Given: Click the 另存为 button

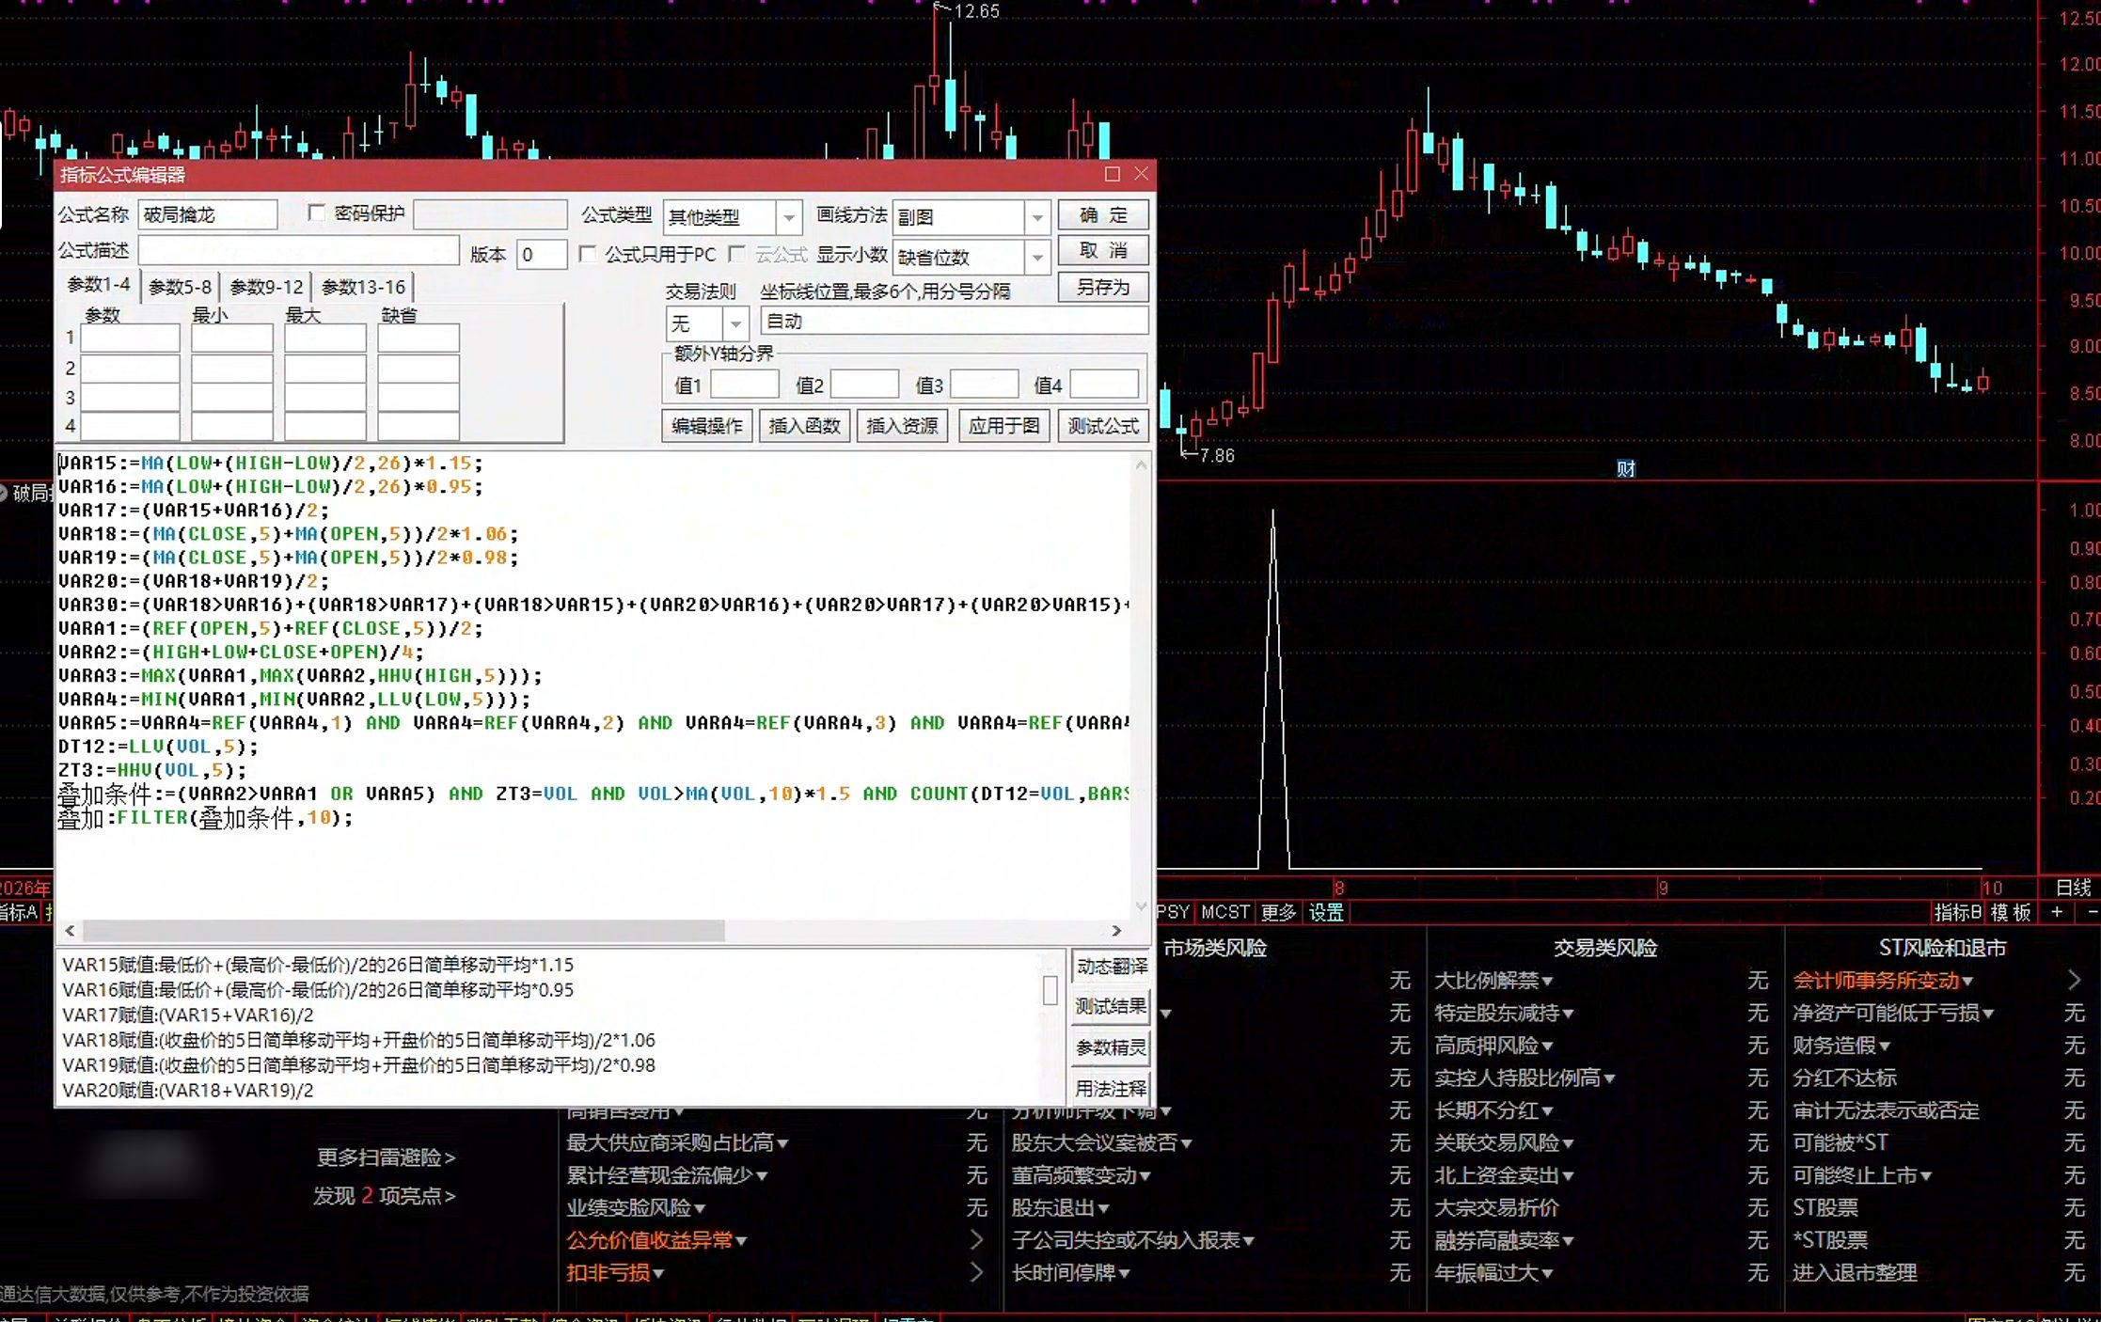Looking at the screenshot, I should [x=1102, y=287].
